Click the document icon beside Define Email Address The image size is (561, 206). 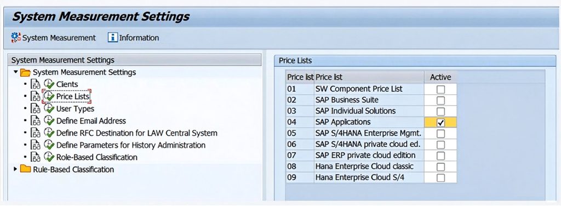coord(36,121)
